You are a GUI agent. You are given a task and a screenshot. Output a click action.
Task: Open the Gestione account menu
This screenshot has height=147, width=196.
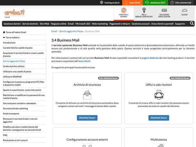click(140, 24)
